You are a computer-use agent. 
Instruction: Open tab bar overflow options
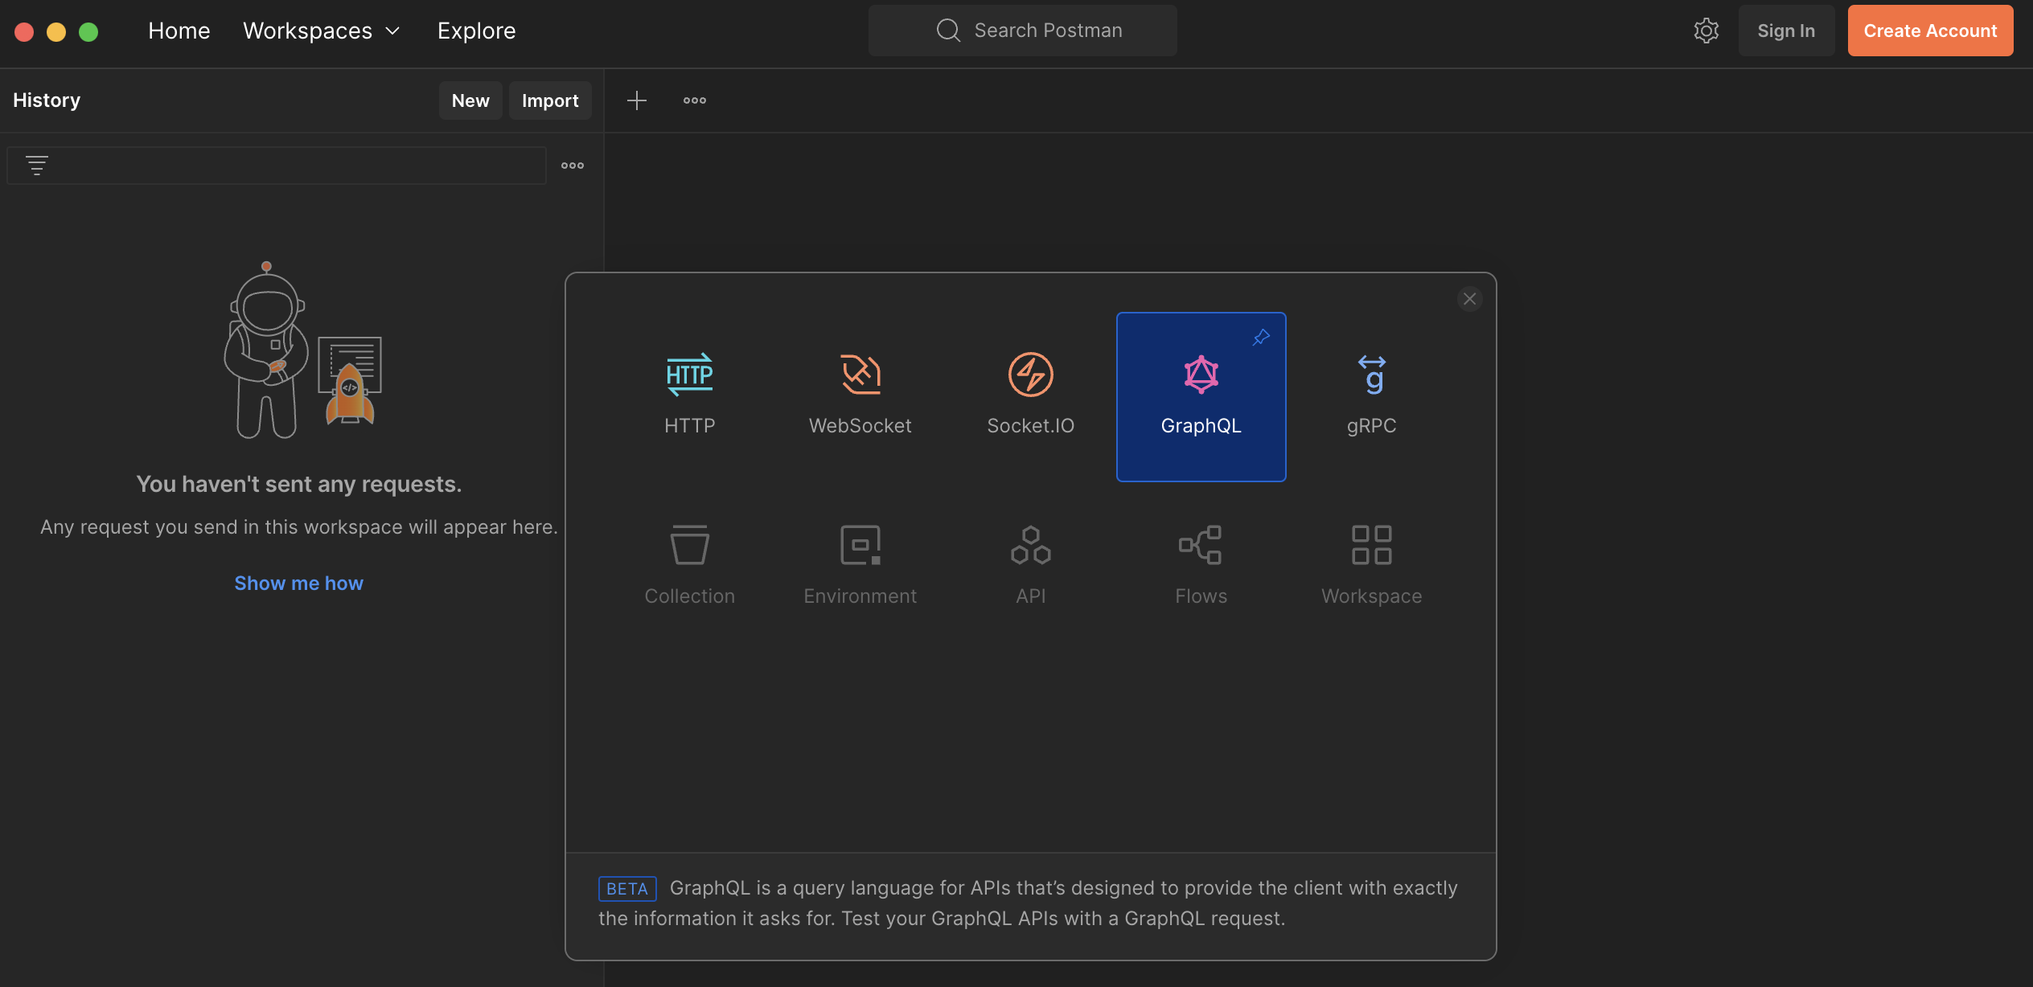coord(694,100)
